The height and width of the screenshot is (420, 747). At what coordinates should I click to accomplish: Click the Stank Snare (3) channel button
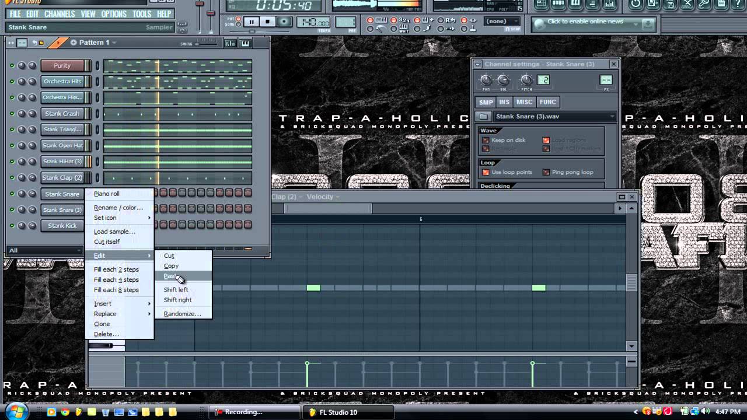62,210
